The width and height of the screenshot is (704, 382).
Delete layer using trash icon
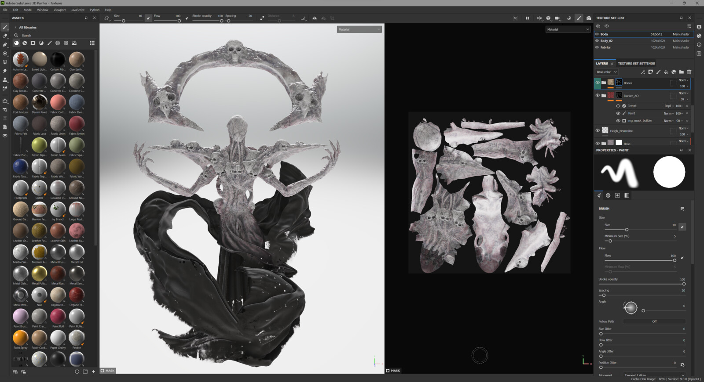689,72
